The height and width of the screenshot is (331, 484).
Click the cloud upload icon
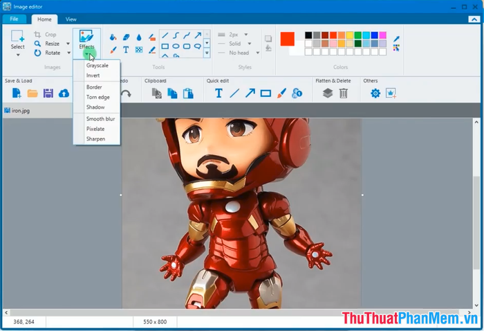(64, 93)
